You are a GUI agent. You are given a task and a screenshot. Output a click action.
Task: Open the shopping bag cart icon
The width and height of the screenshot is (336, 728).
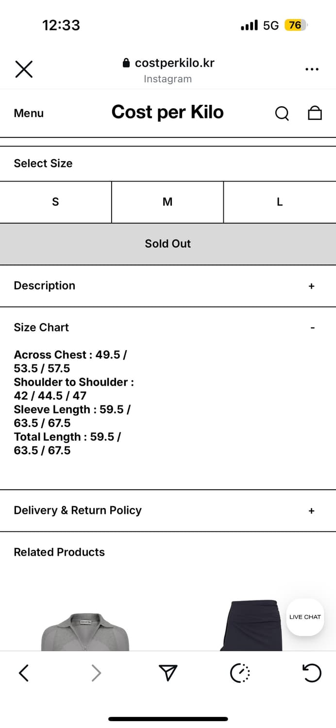point(315,113)
